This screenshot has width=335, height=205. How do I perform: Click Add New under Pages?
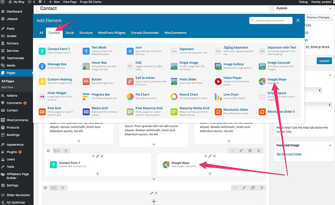(7, 87)
